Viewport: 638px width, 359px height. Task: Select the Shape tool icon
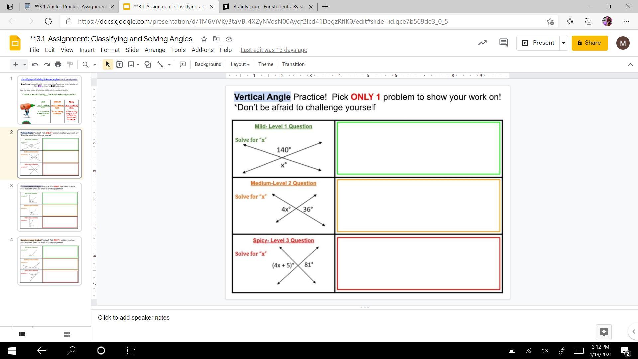click(x=148, y=64)
